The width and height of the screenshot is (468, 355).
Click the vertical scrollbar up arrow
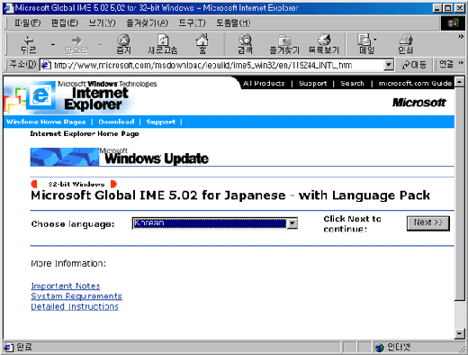point(460,82)
